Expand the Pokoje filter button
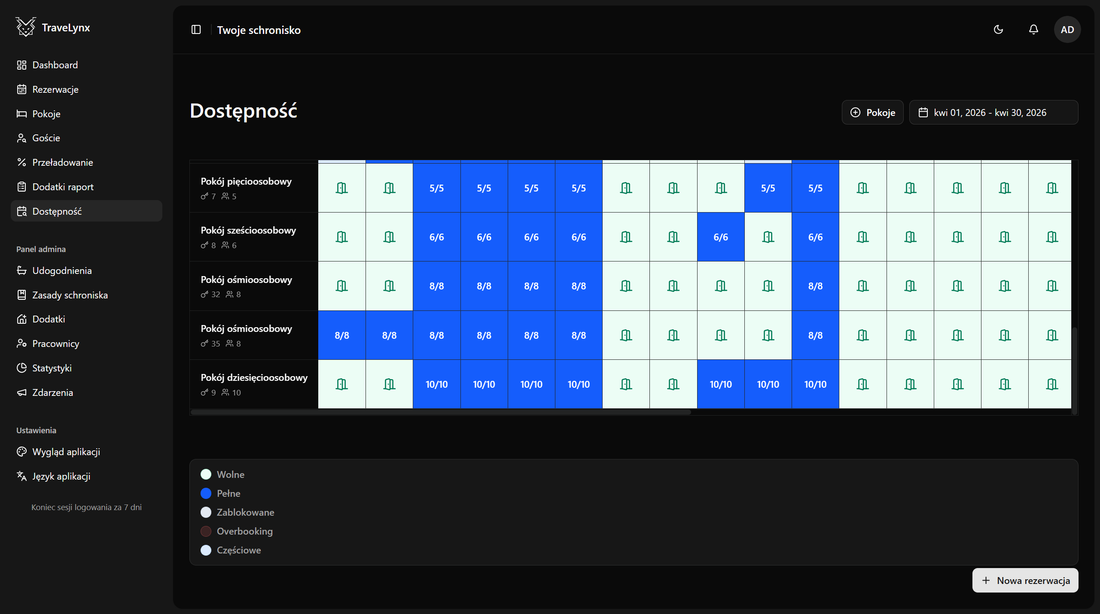 point(872,112)
